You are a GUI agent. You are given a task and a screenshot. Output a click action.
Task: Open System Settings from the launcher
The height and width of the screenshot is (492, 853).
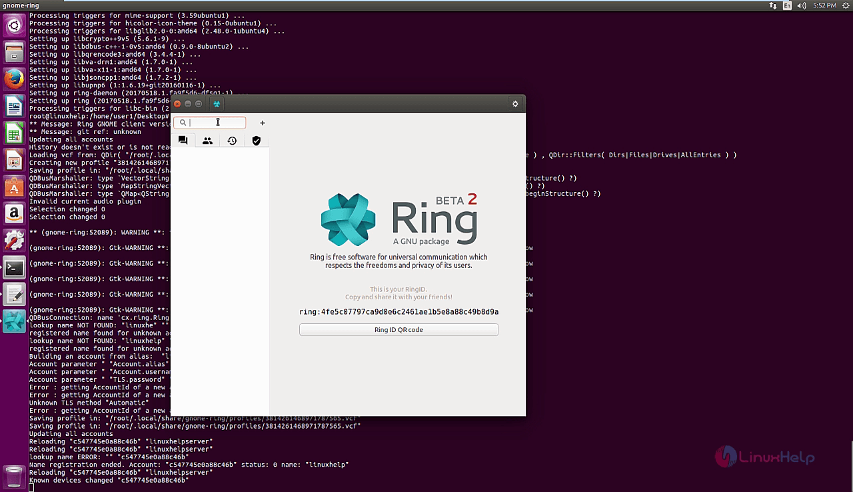coord(15,241)
